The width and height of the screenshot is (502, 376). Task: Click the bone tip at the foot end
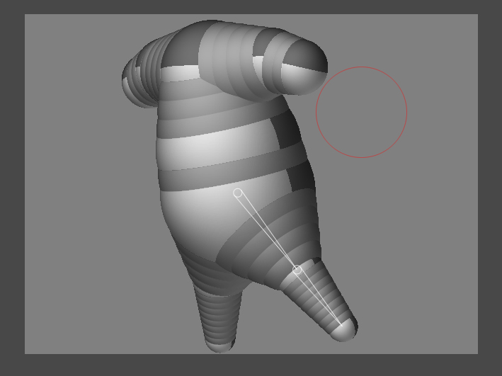343,326
